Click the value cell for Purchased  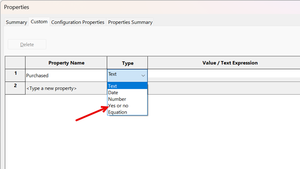click(224, 75)
